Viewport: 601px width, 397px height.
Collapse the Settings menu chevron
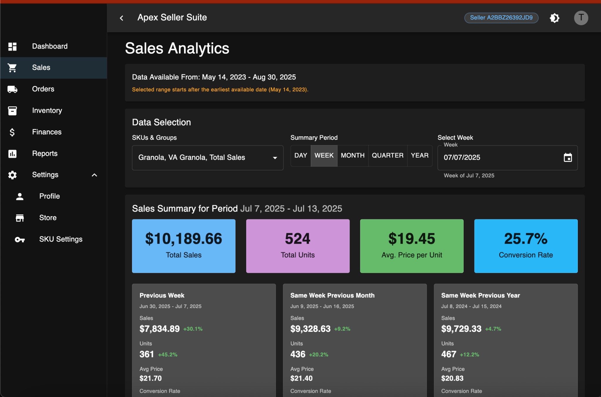click(94, 175)
